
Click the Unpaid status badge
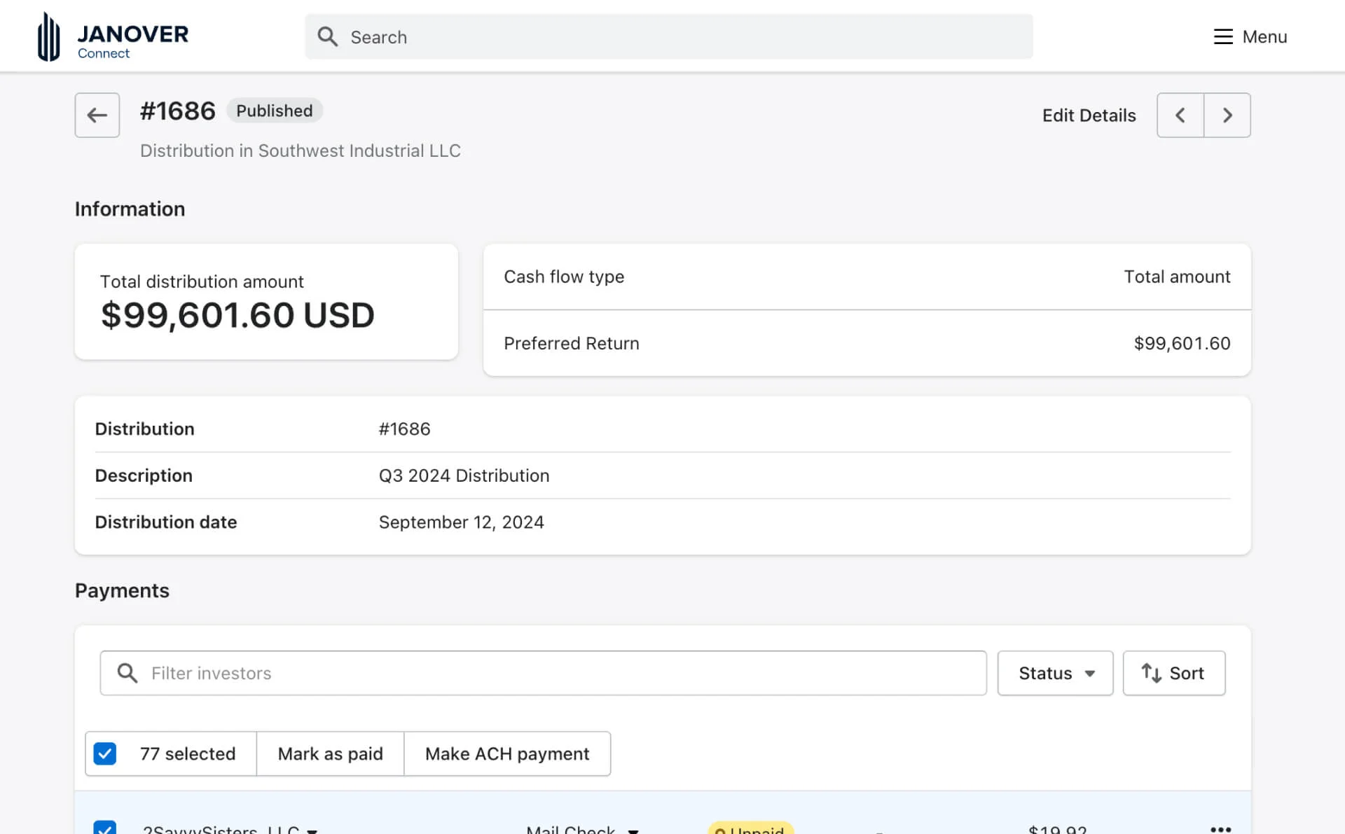pos(750,829)
